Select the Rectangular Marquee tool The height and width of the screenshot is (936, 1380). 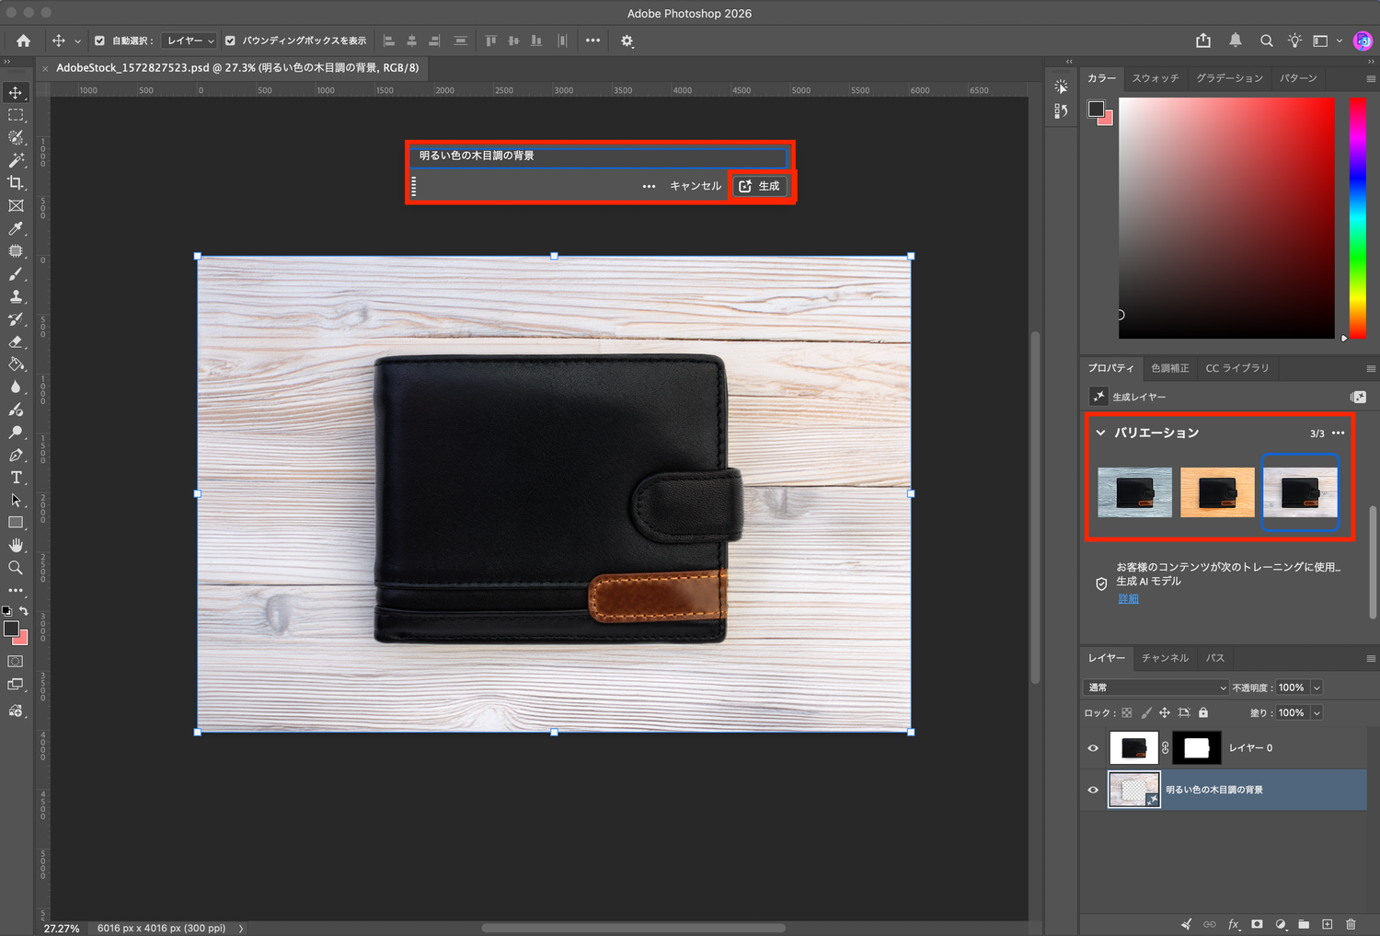(x=16, y=115)
